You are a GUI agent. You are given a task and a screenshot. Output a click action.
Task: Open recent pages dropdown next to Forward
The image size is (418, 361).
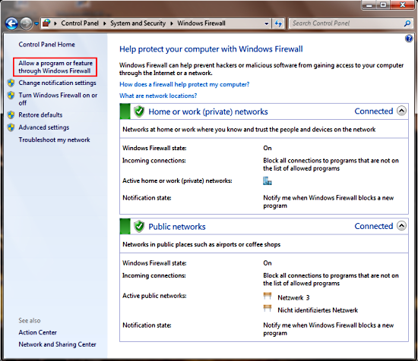click(x=36, y=24)
